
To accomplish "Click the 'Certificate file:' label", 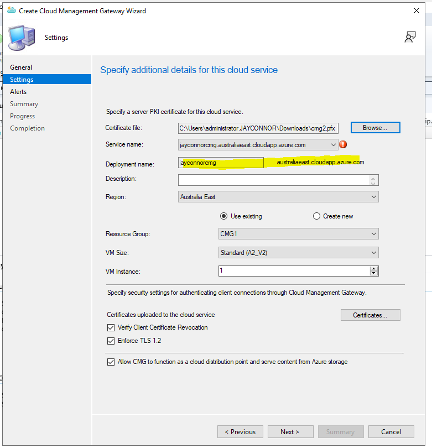I will point(123,128).
